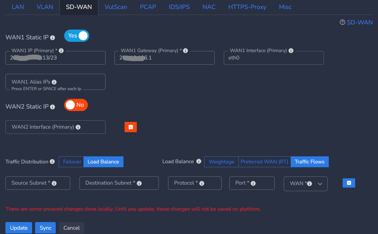The image size is (378, 234).
Task: Click the blue plus add traffic flow button
Action: click(x=349, y=183)
